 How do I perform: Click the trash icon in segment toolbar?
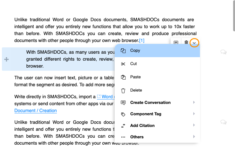tap(186, 42)
